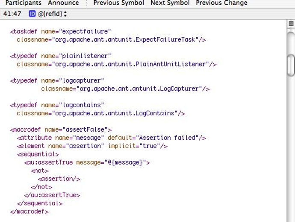Click the taskdef name="expectfailure" line
Image resolution: width=295 pixels, height=222 pixels.
click(61, 31)
